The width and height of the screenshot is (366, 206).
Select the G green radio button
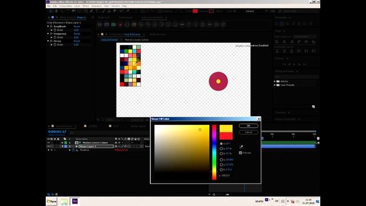pos(221,165)
